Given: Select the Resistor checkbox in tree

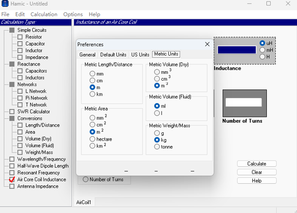Looking at the screenshot, I should (20, 37).
